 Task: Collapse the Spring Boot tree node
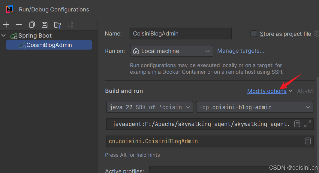coord(4,36)
